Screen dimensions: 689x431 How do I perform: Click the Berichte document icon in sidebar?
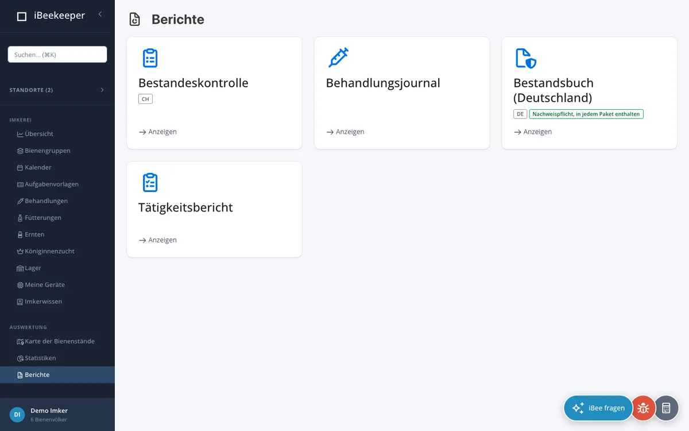(20, 375)
